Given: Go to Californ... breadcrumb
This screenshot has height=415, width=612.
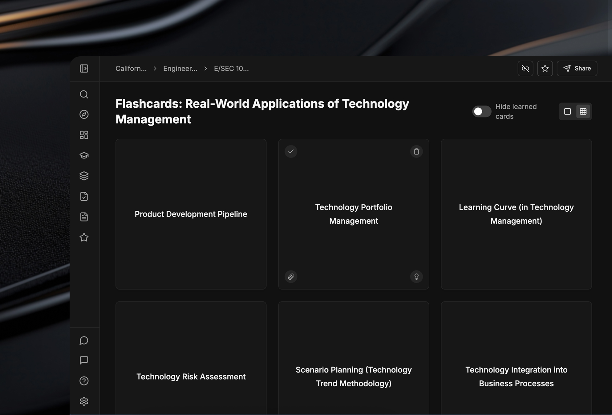Looking at the screenshot, I should coord(131,68).
